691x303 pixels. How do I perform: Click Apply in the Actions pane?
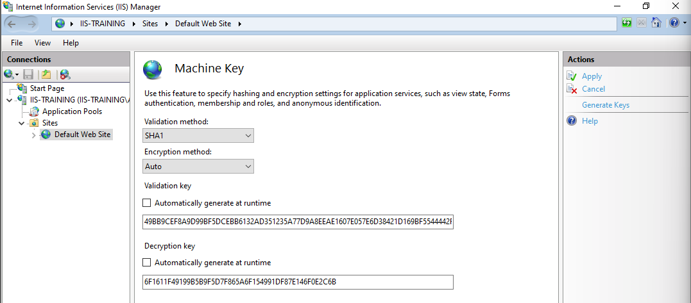click(x=592, y=76)
